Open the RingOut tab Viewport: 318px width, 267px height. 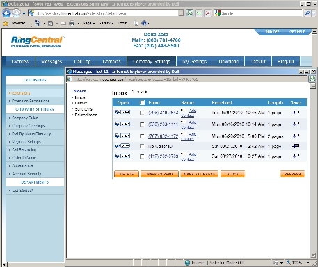pyautogui.click(x=286, y=61)
